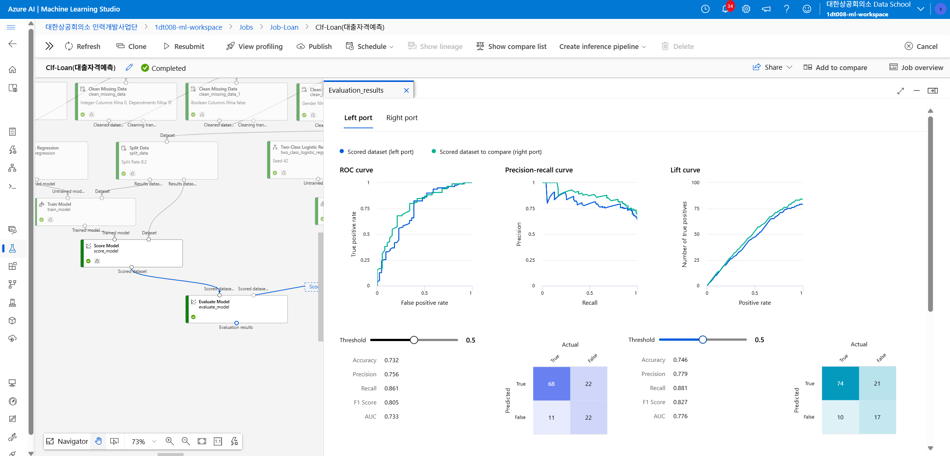Open the Home icon in sidebar
The image size is (950, 456).
12,70
